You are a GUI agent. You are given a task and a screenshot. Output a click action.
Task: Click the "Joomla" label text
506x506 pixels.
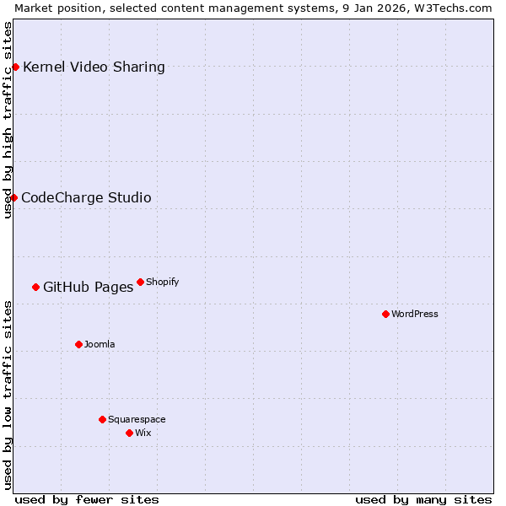coord(100,344)
